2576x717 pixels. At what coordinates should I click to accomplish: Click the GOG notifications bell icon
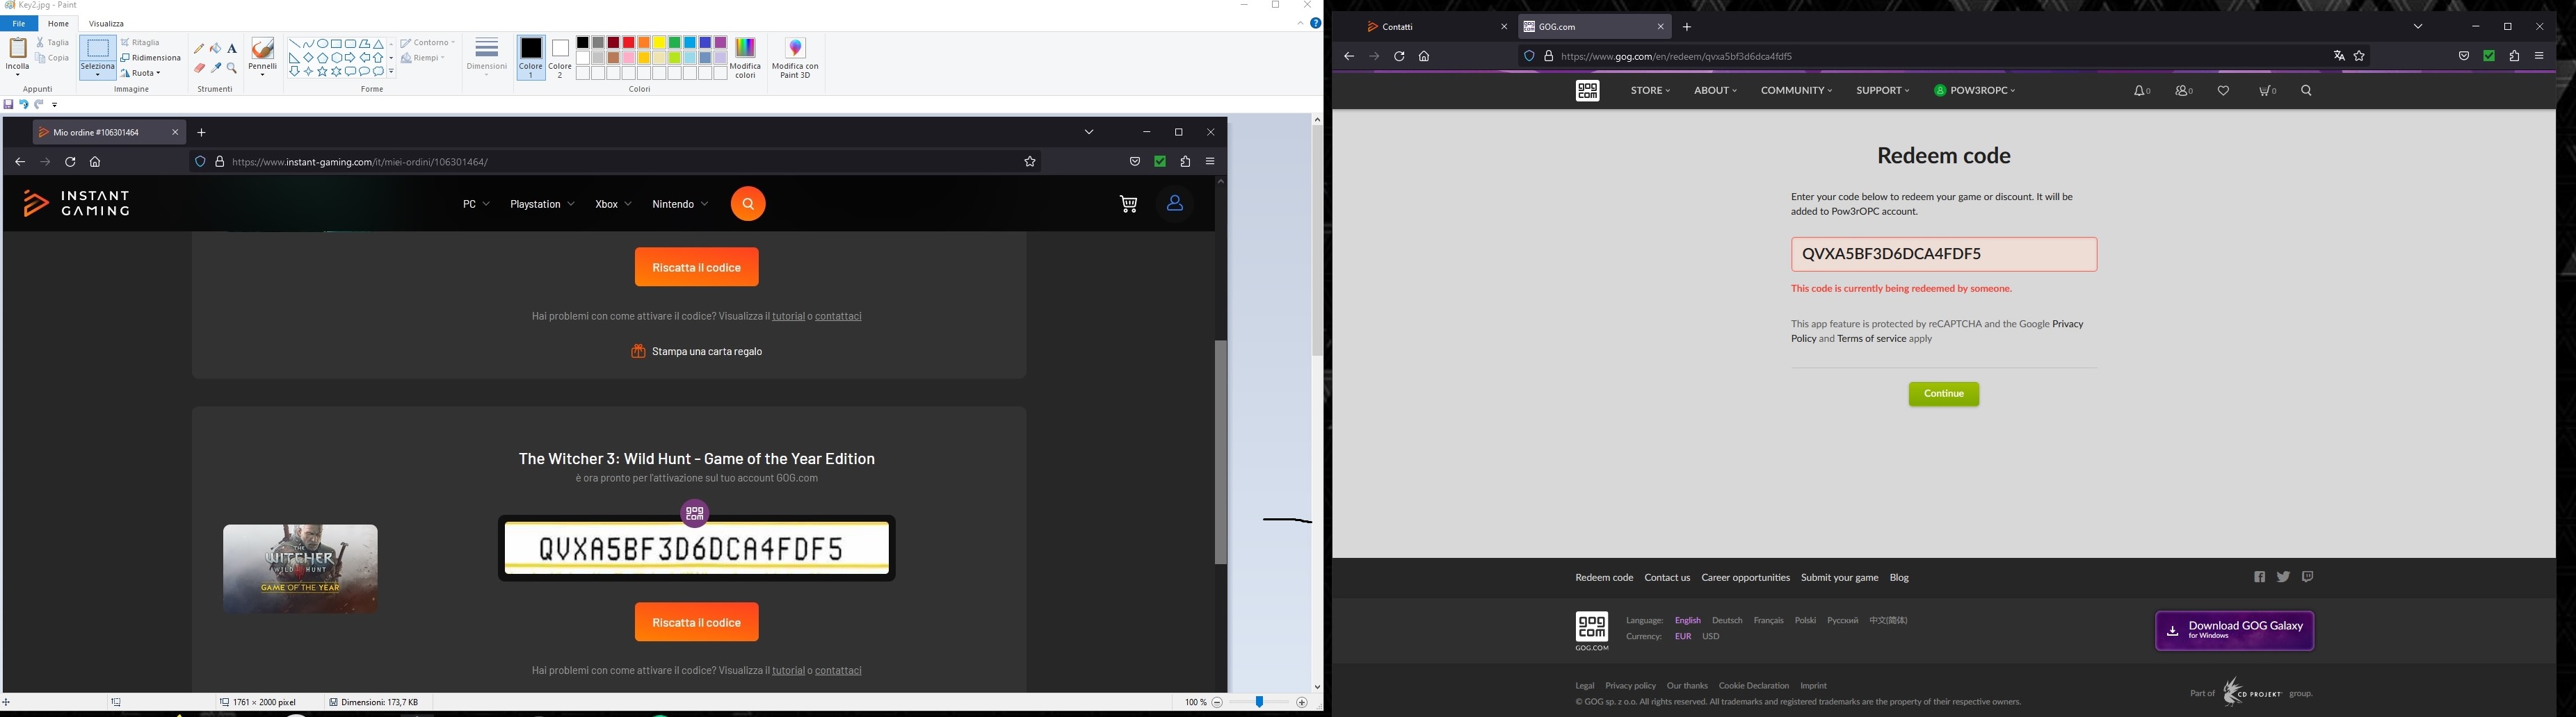2140,91
